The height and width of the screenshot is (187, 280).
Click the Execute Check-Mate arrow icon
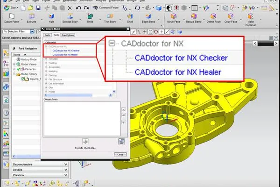click(x=85, y=142)
